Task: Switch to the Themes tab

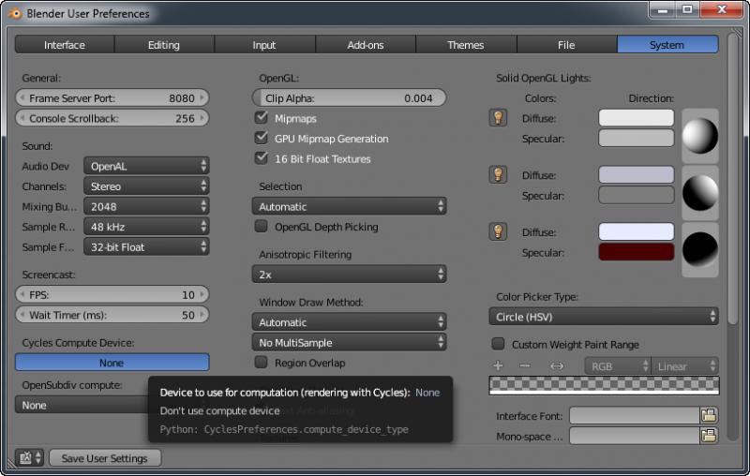Action: (x=466, y=44)
